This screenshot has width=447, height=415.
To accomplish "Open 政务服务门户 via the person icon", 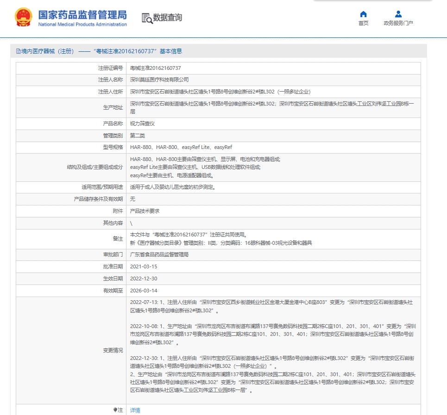I will coord(398,14).
